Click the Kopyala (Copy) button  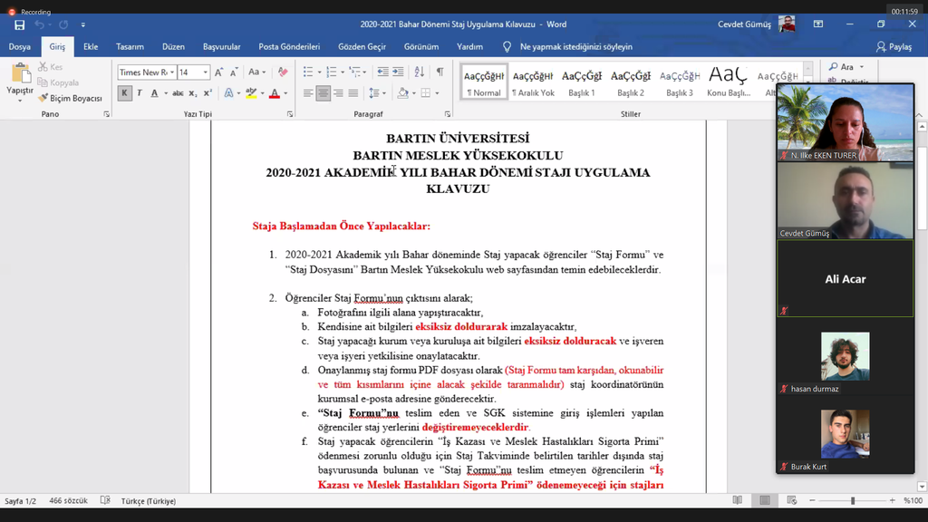pos(58,82)
